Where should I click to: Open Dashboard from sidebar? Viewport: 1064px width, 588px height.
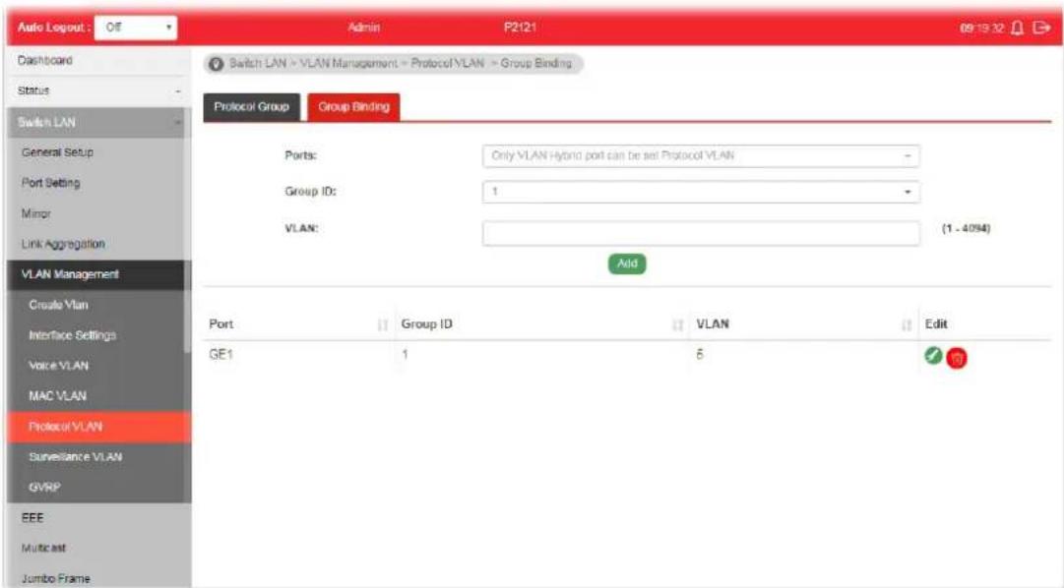(x=45, y=60)
